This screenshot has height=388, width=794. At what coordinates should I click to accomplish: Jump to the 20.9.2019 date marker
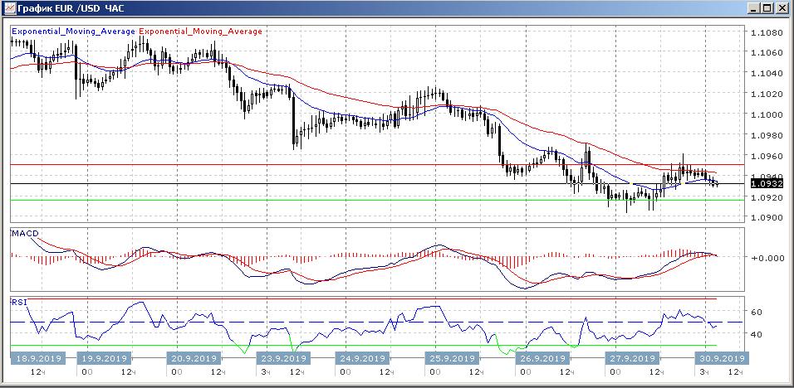194,359
